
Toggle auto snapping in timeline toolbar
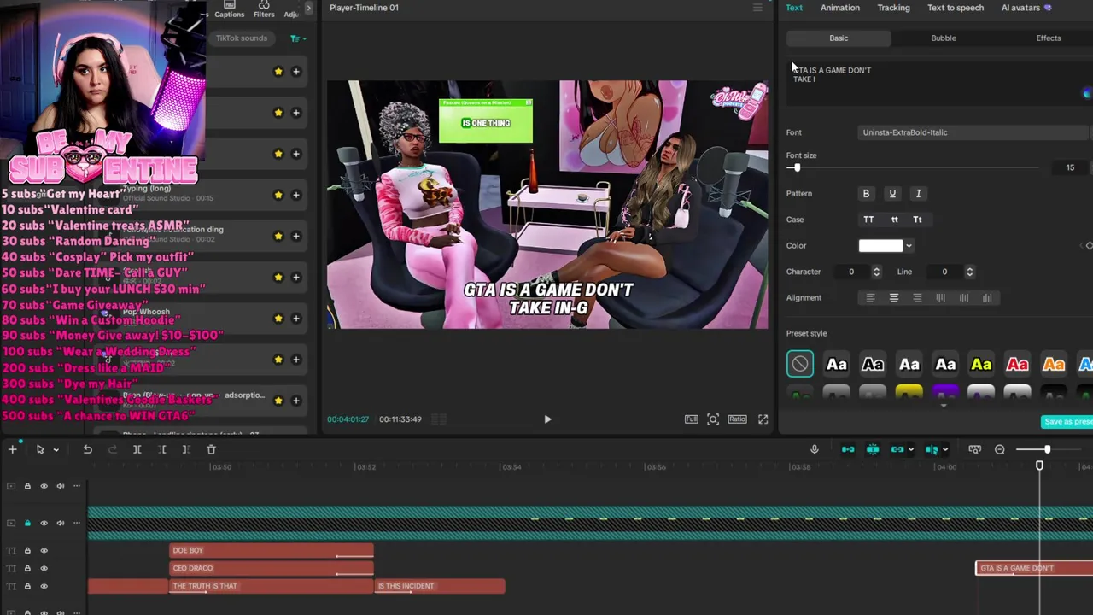pyautogui.click(x=873, y=449)
